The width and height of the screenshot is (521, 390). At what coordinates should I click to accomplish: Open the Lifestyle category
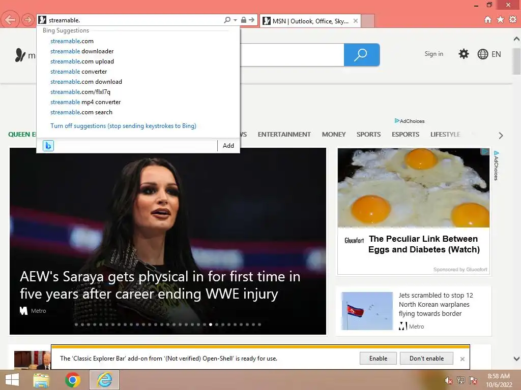tap(445, 134)
